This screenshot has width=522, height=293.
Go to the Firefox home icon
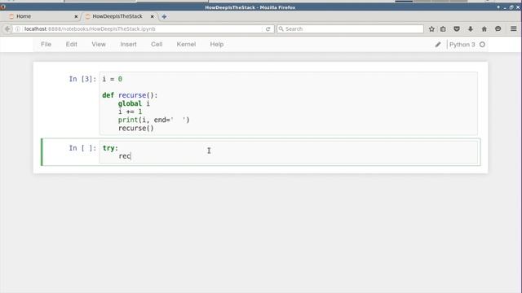[x=484, y=29]
